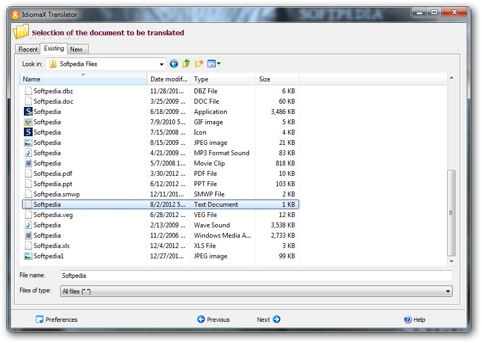Open the Look in folder dropdown
The image size is (482, 343).
tap(161, 64)
